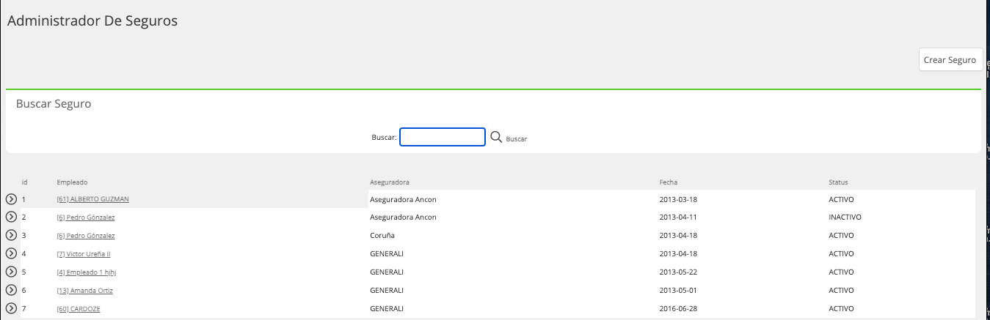Open [6] Pedro Gónzalez link in row 2
The height and width of the screenshot is (320, 990).
[x=86, y=217]
